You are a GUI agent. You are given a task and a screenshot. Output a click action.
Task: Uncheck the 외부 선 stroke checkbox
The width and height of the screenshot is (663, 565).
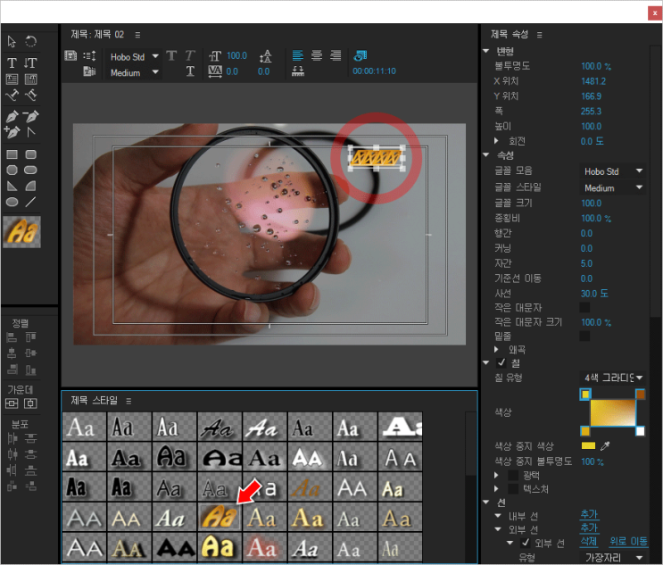pyautogui.click(x=526, y=543)
